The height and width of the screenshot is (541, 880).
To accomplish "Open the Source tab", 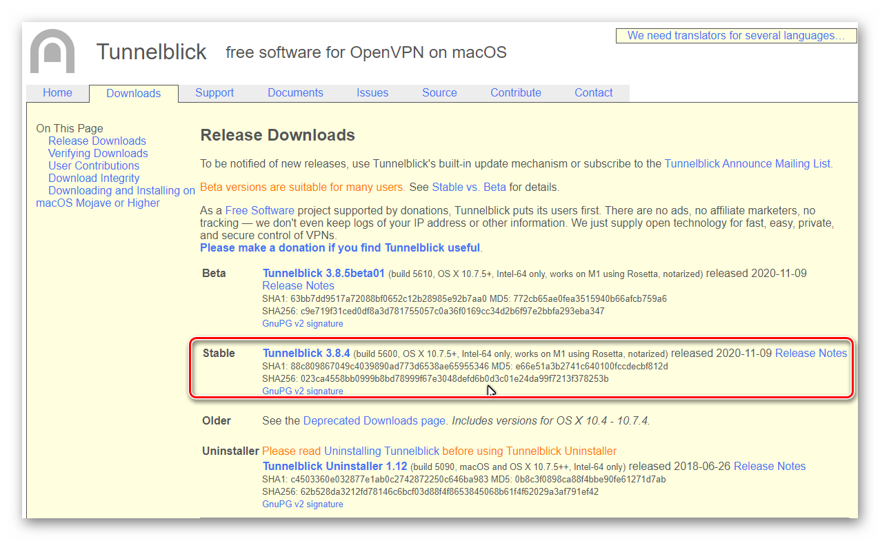I will pos(439,93).
